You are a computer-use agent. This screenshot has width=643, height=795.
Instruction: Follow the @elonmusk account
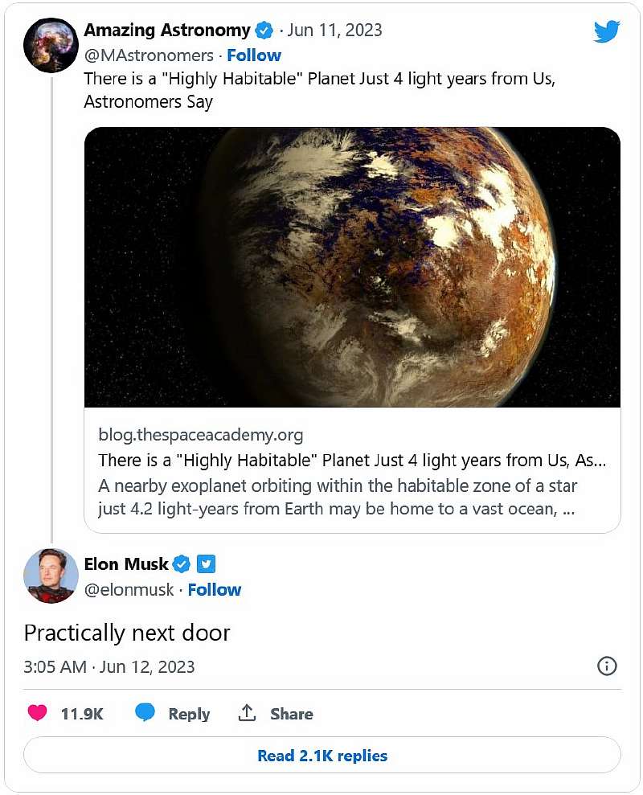(215, 590)
